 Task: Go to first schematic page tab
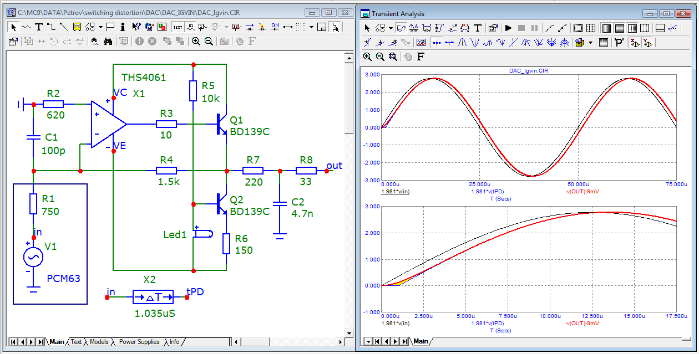pos(13,342)
